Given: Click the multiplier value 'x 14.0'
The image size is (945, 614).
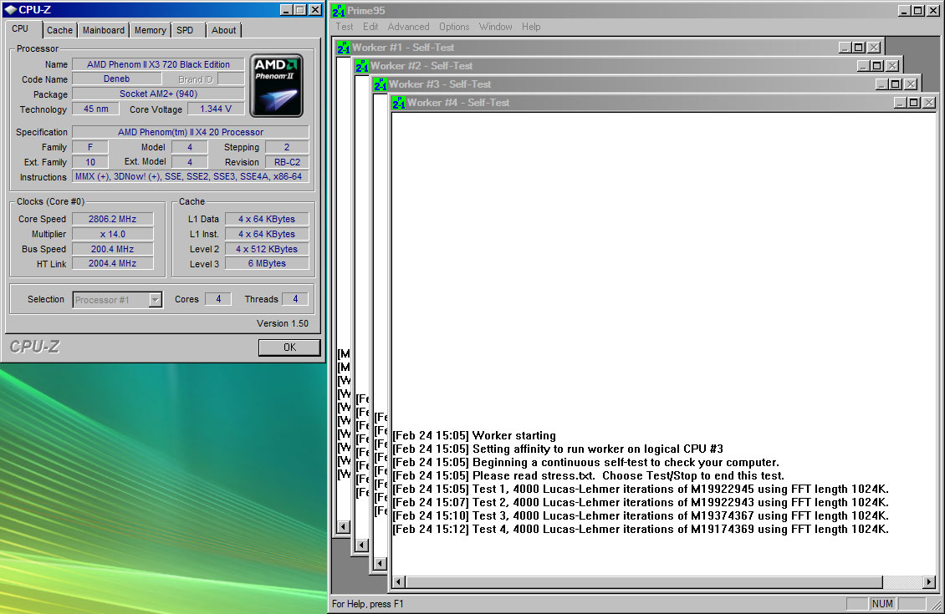Looking at the screenshot, I should [113, 234].
